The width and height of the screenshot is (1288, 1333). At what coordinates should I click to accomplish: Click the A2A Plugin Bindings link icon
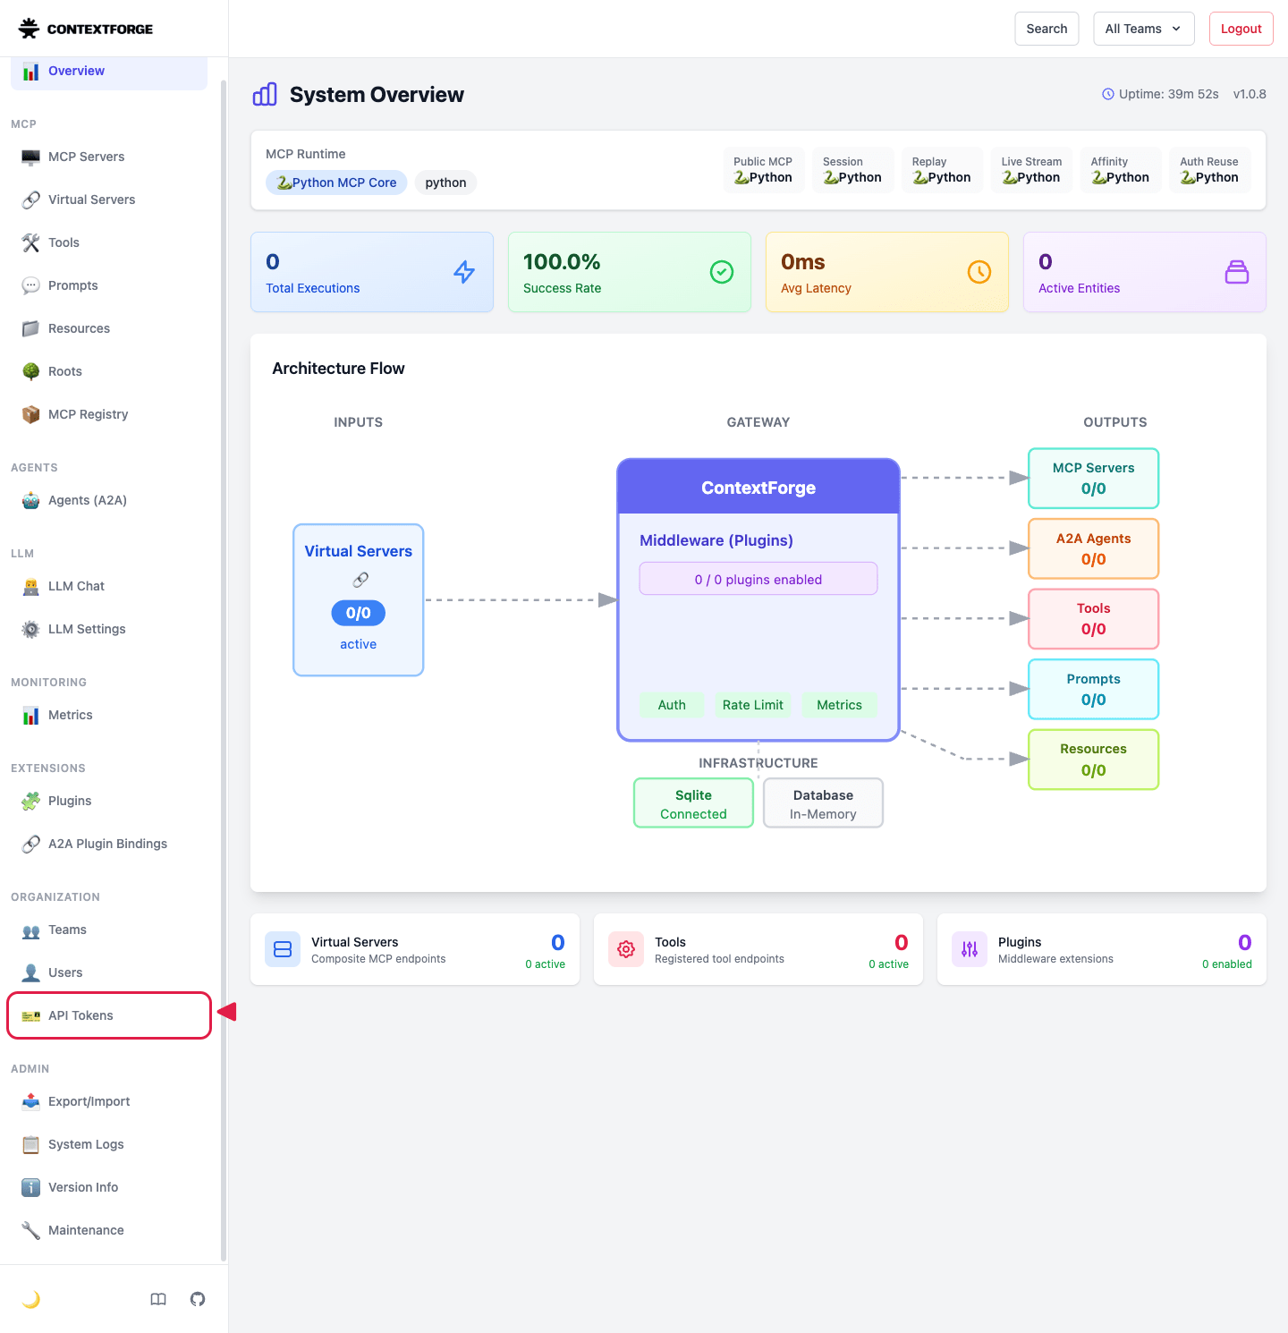[x=30, y=844]
